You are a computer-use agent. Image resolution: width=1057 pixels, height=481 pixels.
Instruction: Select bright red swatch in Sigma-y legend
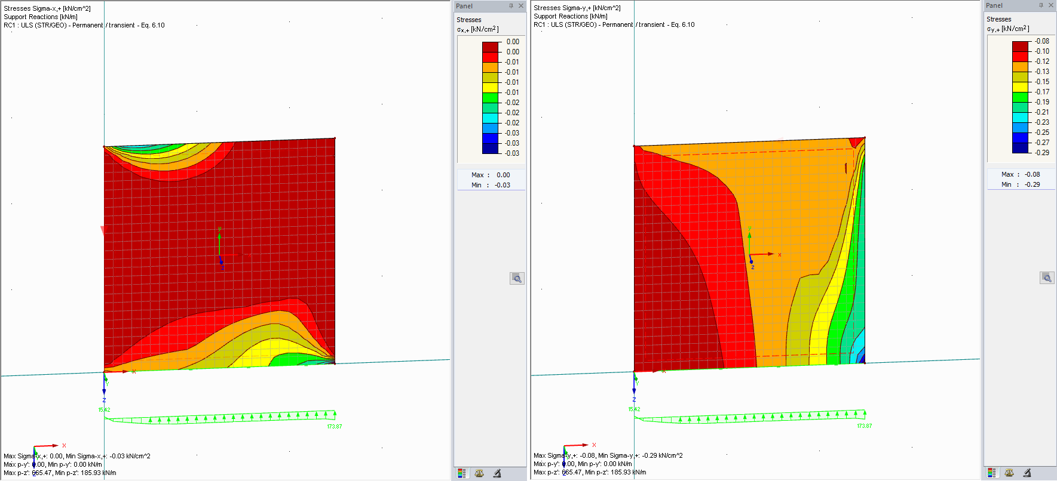[x=1020, y=57]
